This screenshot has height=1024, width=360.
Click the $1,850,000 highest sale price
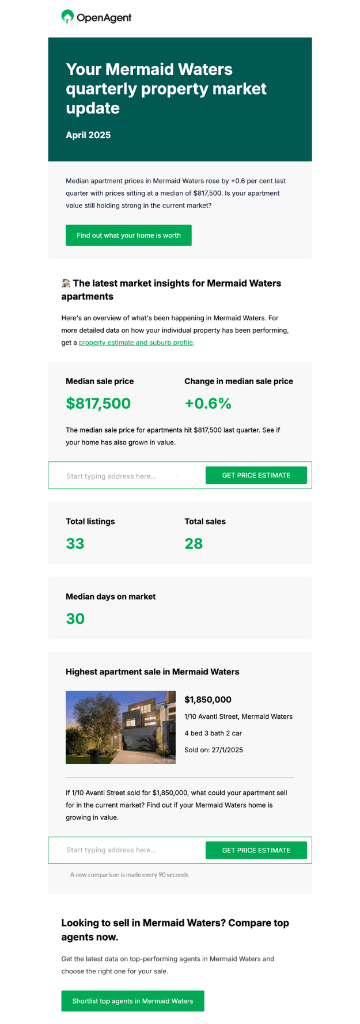tap(208, 700)
